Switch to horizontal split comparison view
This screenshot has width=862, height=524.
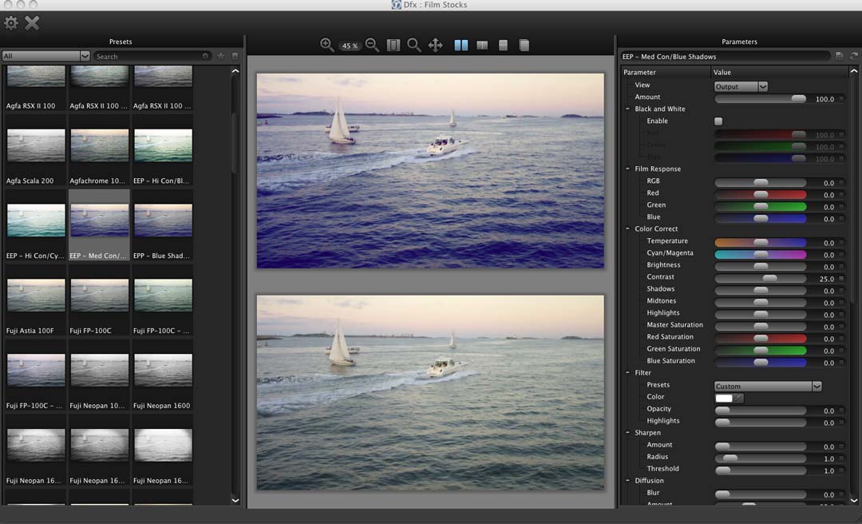pyautogui.click(x=503, y=46)
